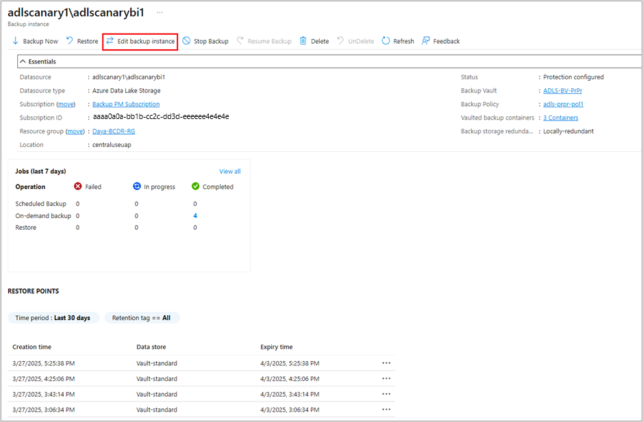Click the 4 completed on-demand backups count
Viewport: 643px width, 422px height.
tap(195, 215)
